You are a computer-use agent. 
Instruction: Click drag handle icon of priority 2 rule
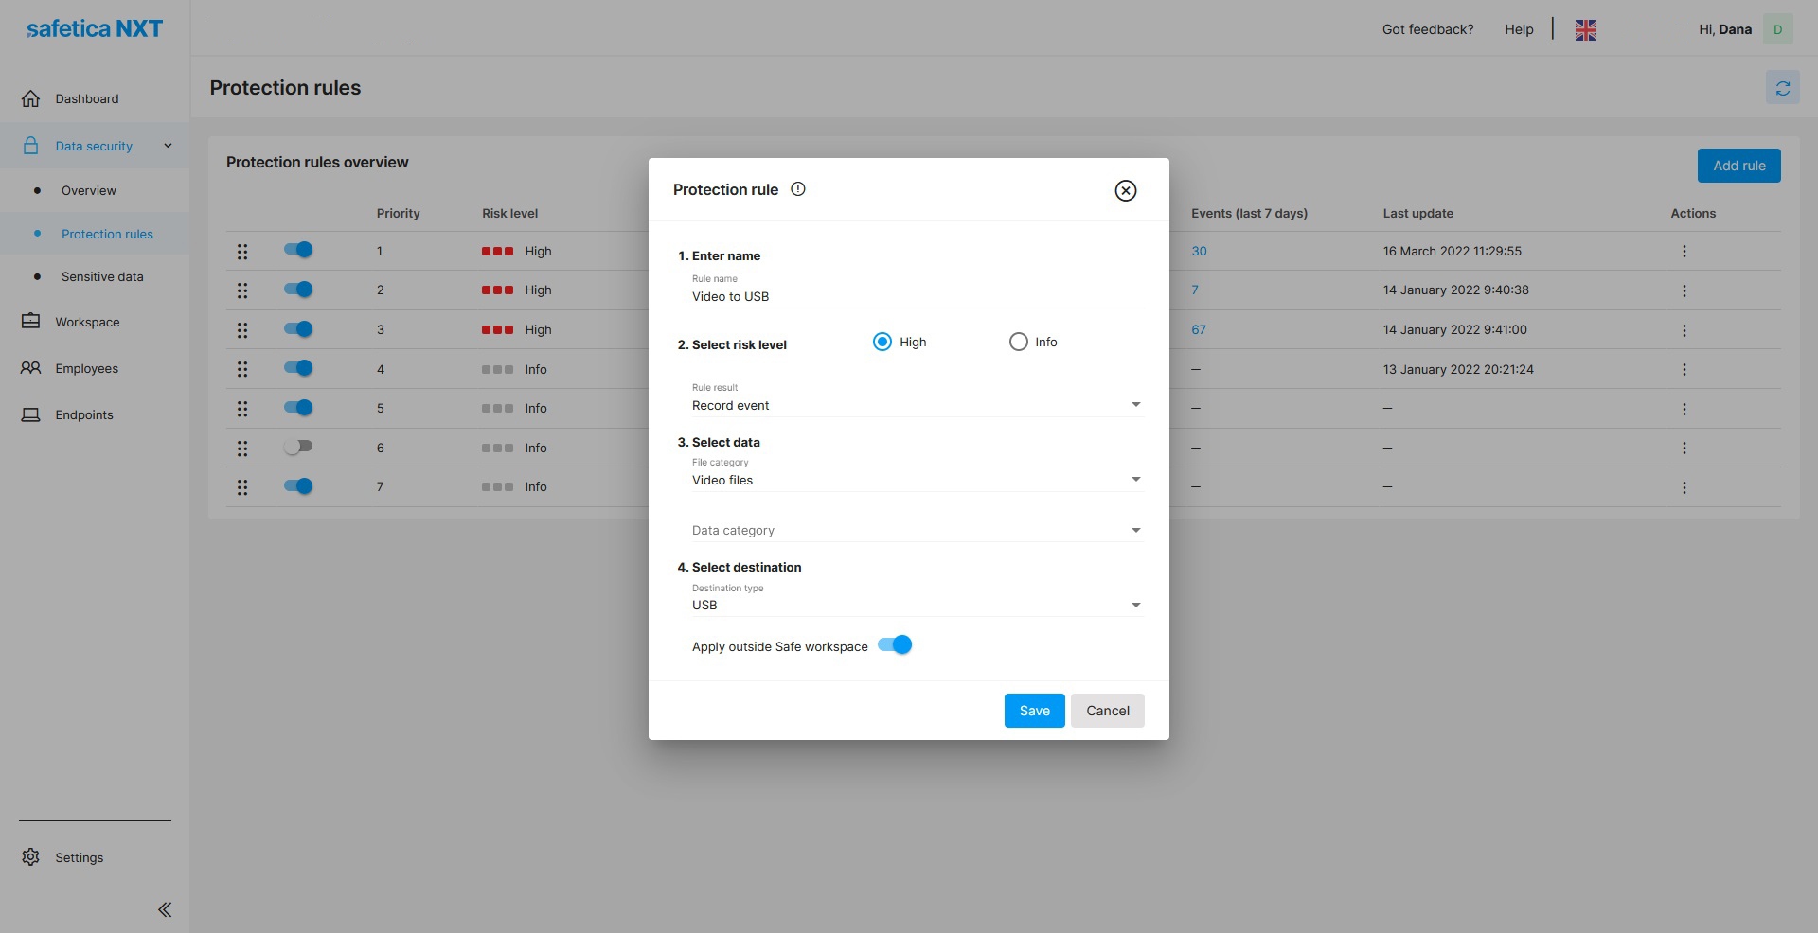tap(242, 290)
